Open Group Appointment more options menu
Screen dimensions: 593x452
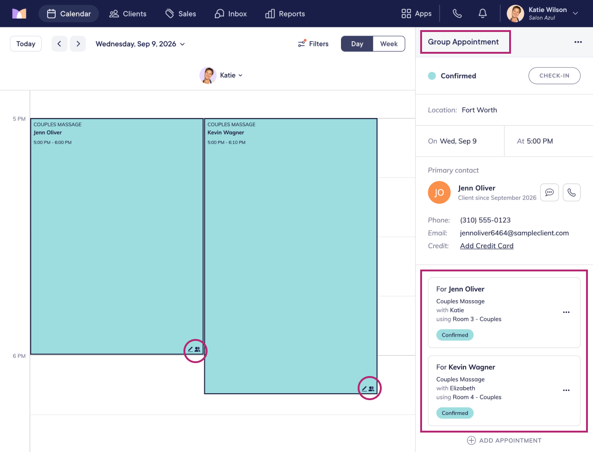578,42
